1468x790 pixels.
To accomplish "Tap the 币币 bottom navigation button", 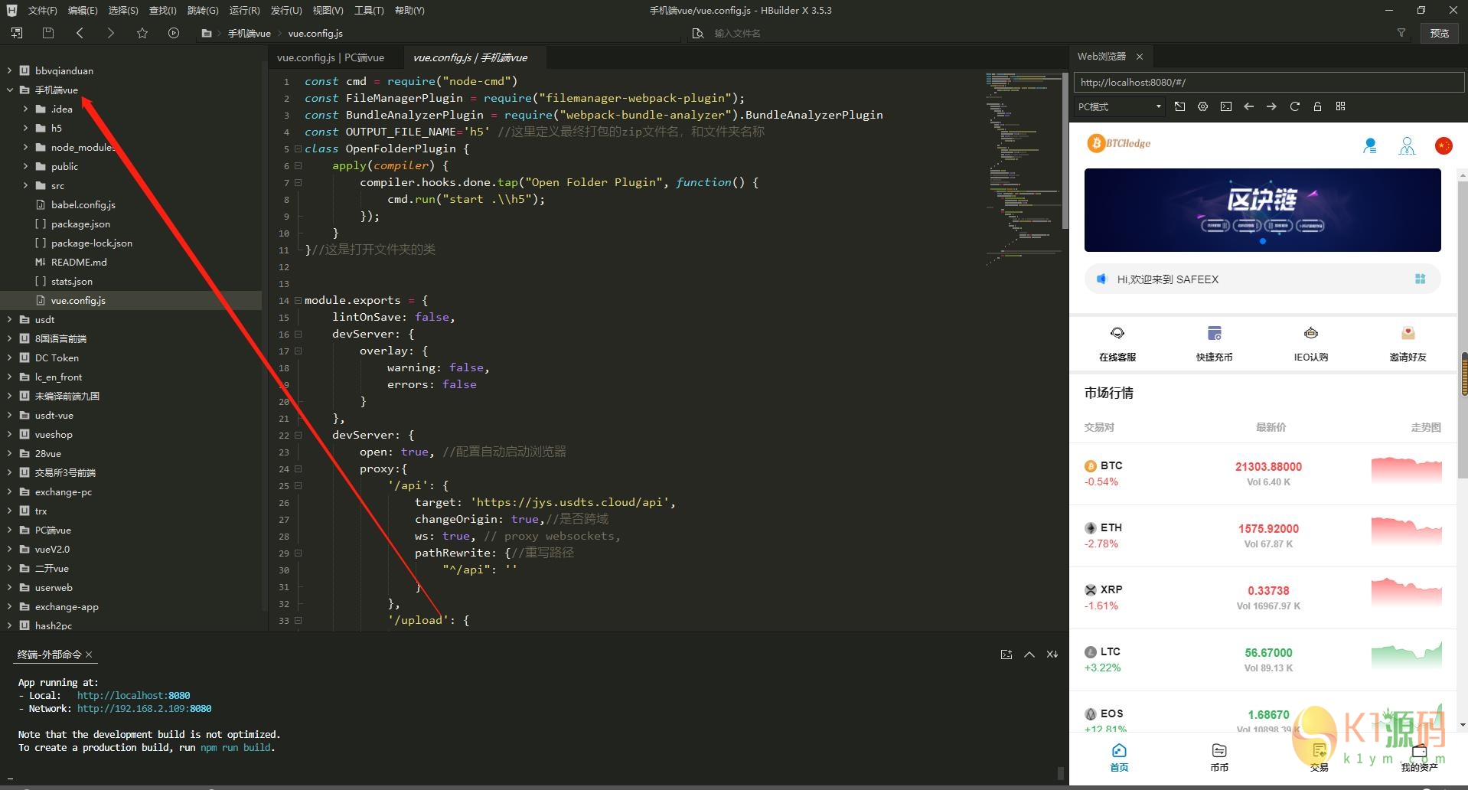I will [x=1218, y=756].
